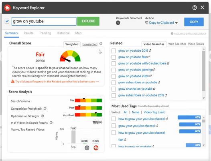Click the Optimization Strength color rating bar

[x=88, y=115]
